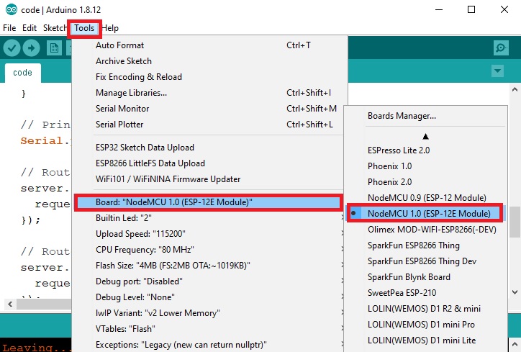This screenshot has height=352, width=521.
Task: Select NodeMCU 1.0 (ESP-12E Module) board
Action: [425, 213]
